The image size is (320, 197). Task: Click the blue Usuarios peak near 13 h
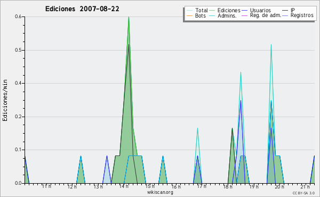pyautogui.click(x=107, y=156)
